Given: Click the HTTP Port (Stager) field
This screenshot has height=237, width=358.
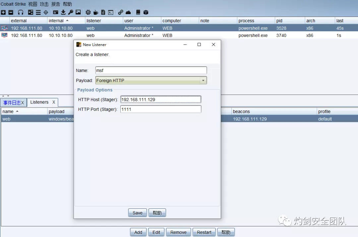Looking at the screenshot, I should (x=161, y=109).
